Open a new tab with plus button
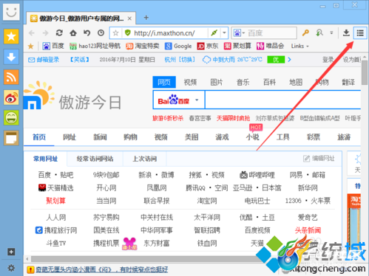369x276 pixels. (x=146, y=18)
